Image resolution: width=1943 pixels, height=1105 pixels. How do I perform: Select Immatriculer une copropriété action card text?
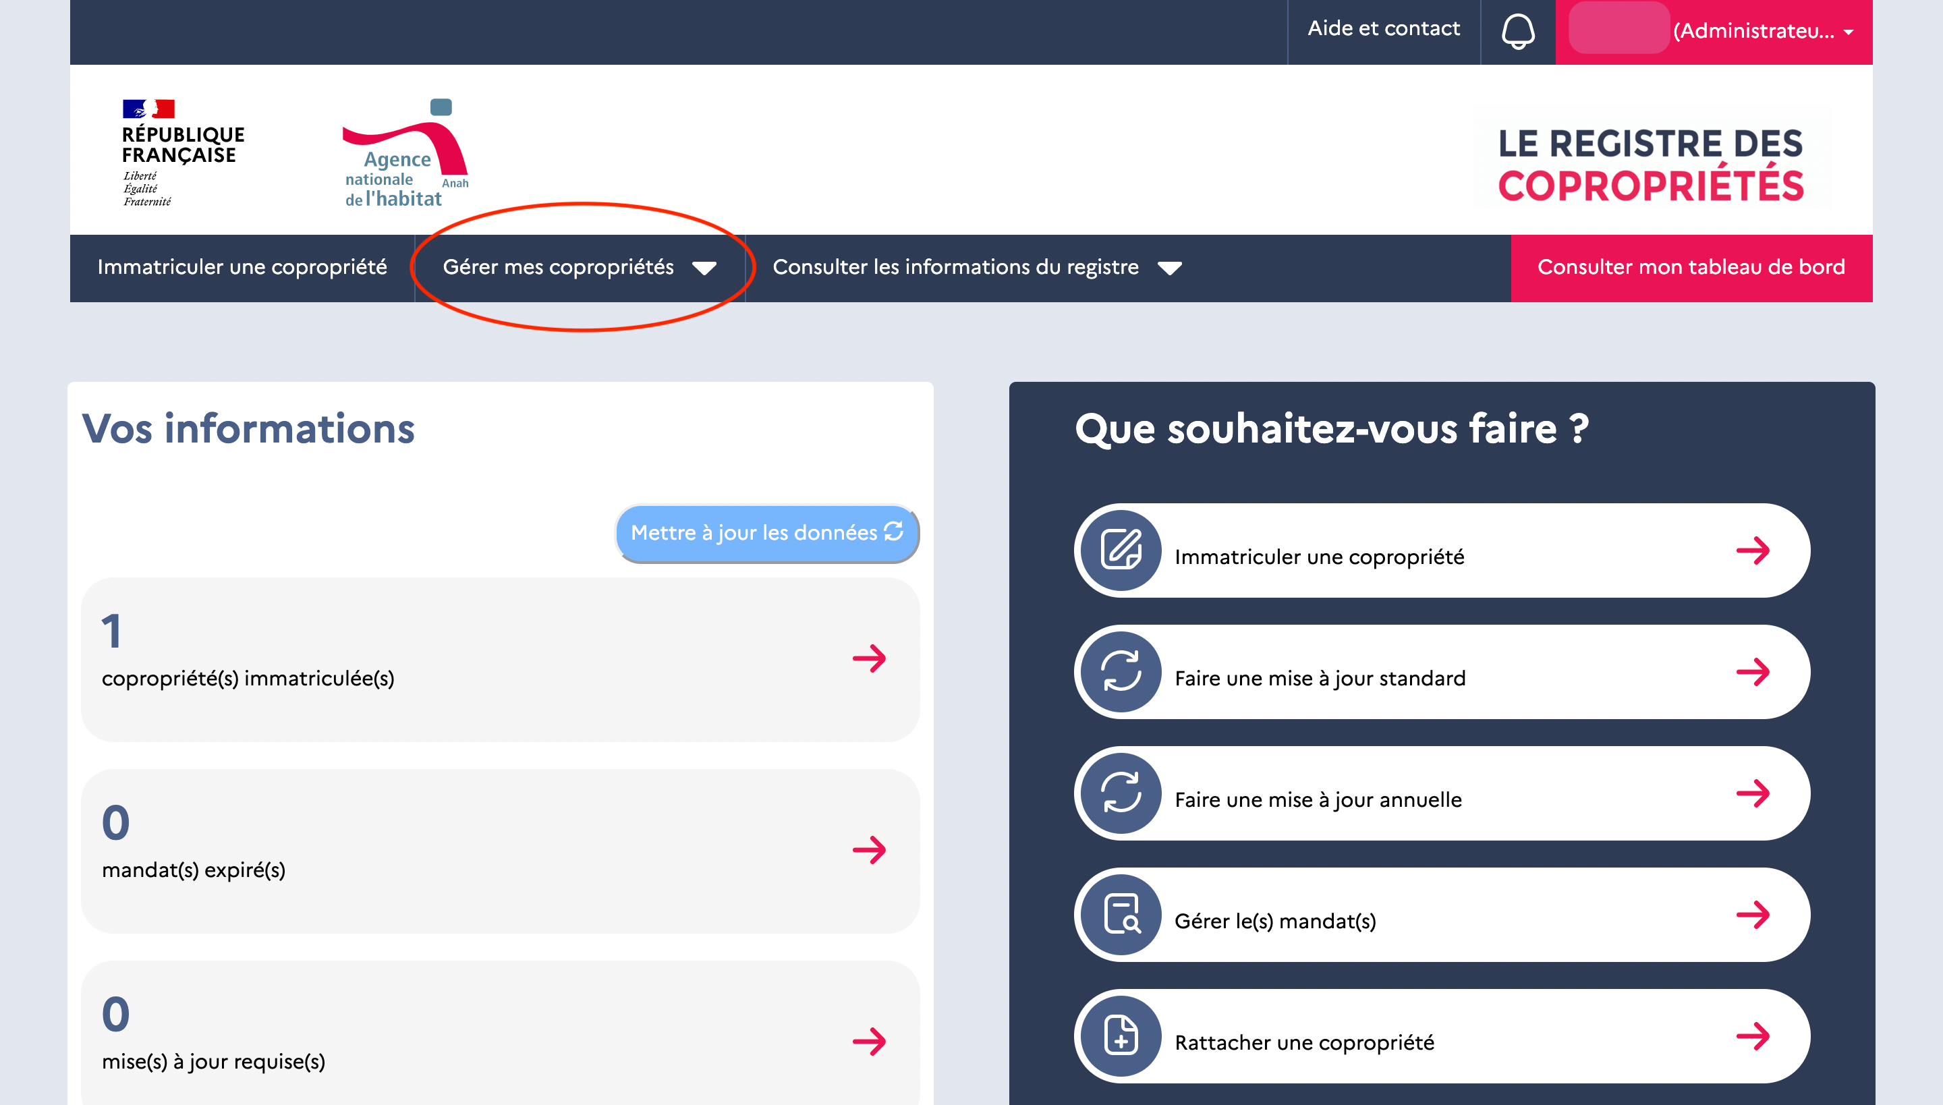tap(1319, 557)
